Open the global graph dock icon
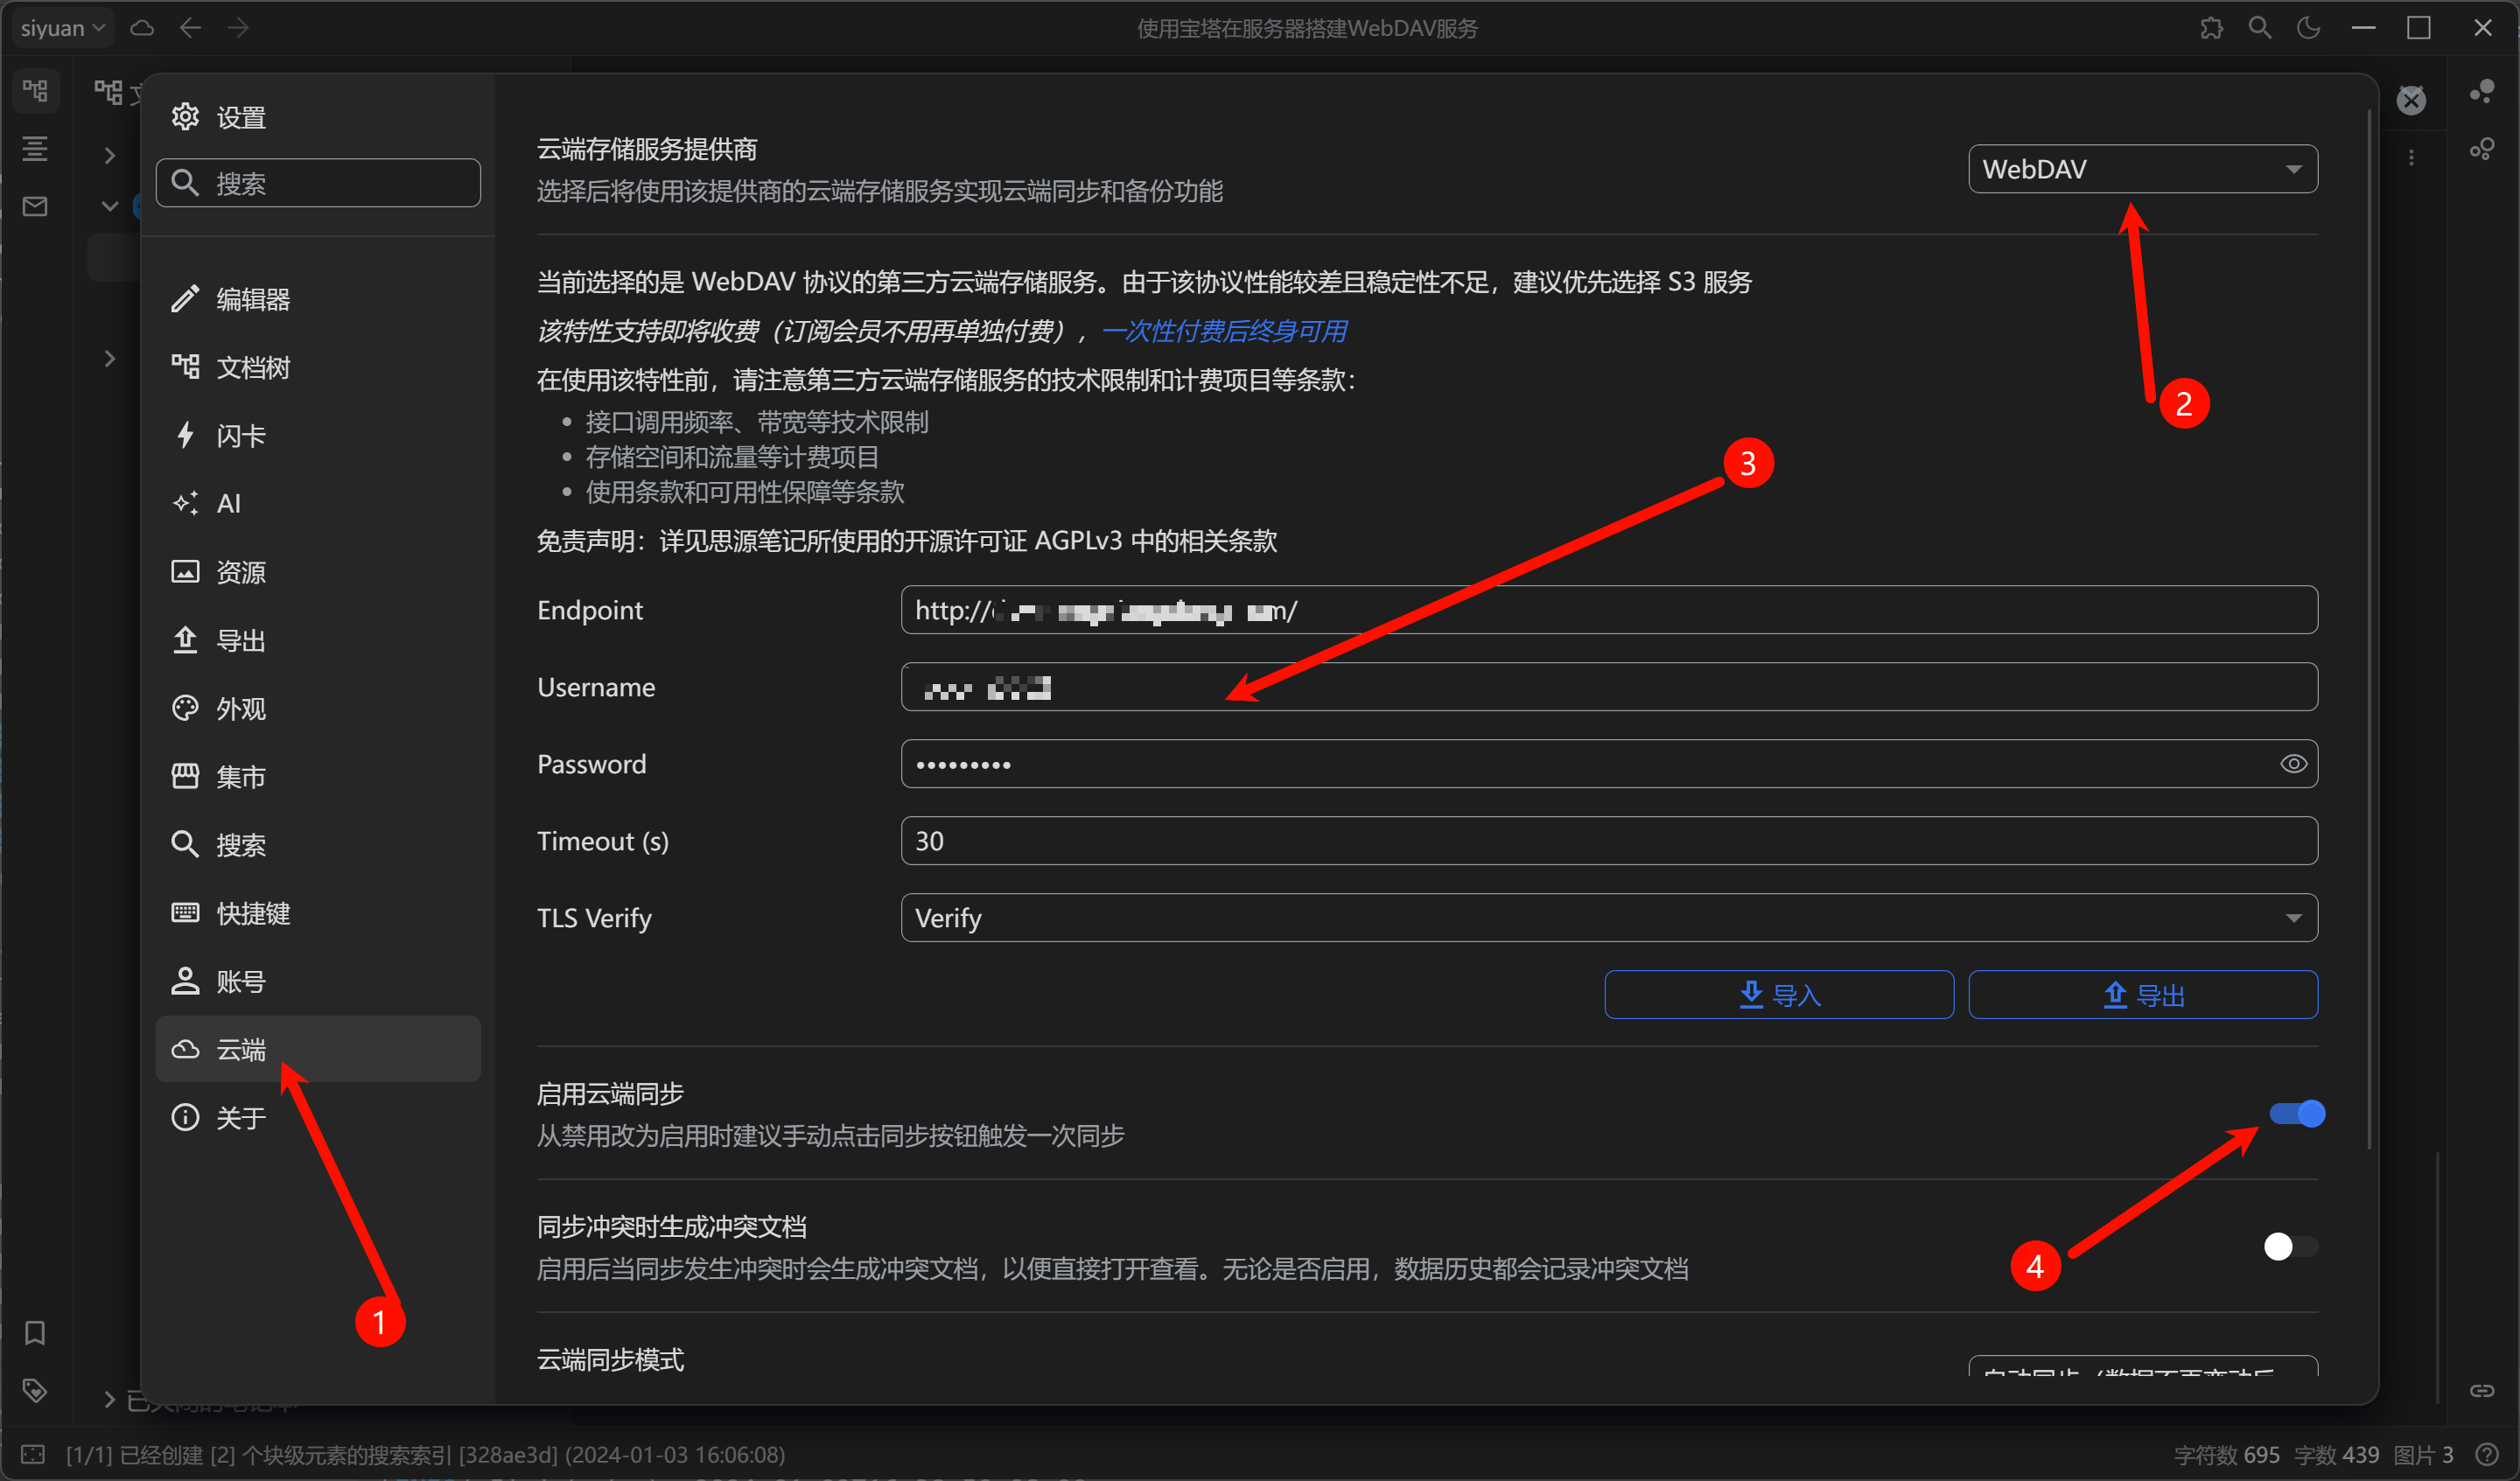This screenshot has height=1481, width=2520. tap(2482, 149)
